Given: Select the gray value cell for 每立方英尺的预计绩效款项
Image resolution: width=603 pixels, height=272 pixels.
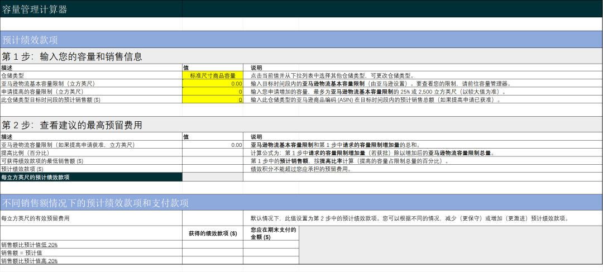Looking at the screenshot, I should 213,177.
